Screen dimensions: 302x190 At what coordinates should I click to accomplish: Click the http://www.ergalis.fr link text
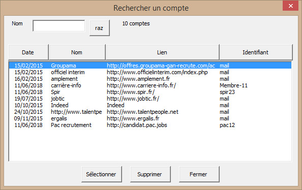point(133,118)
